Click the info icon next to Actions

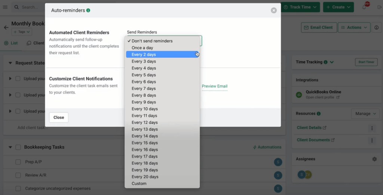[x=376, y=28]
